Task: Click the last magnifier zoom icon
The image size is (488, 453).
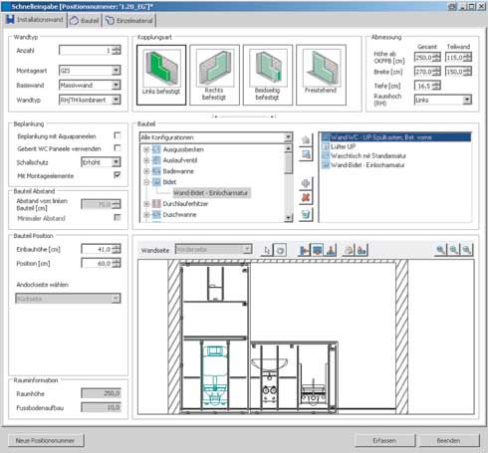Action: tap(467, 250)
